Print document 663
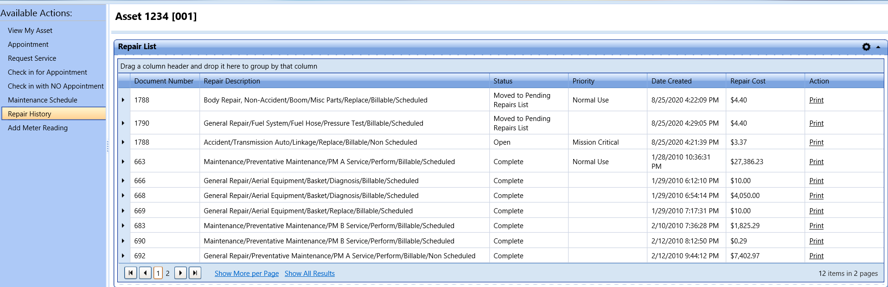The height and width of the screenshot is (287, 888). [x=816, y=162]
